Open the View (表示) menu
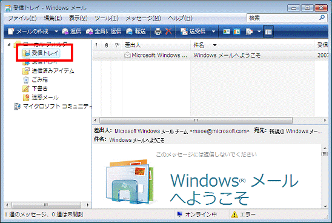The height and width of the screenshot is (223, 332). pos(78,18)
